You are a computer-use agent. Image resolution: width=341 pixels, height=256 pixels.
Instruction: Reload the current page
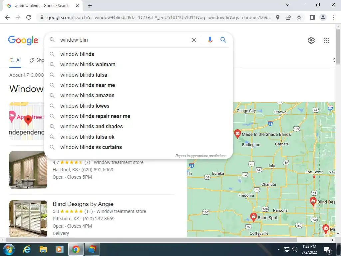point(29,17)
